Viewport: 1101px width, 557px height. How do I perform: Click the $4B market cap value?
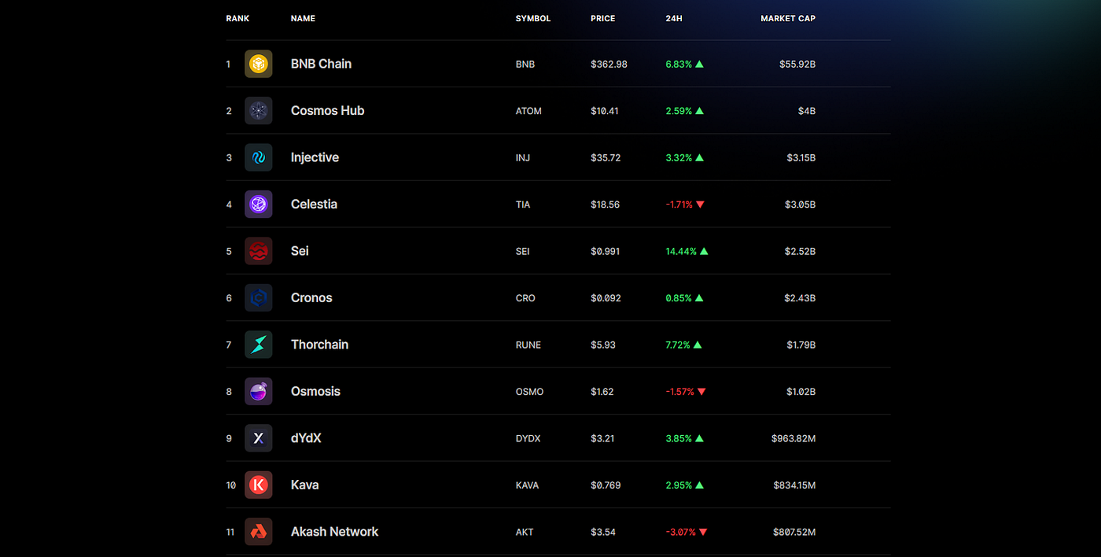807,111
